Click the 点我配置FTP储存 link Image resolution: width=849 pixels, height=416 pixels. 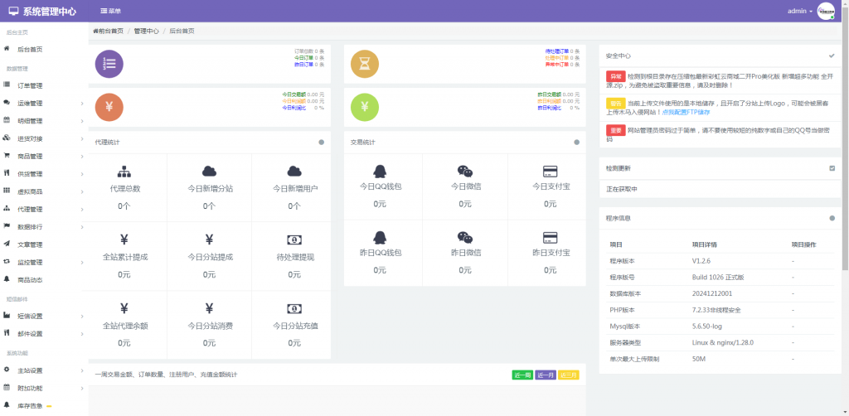(665, 112)
